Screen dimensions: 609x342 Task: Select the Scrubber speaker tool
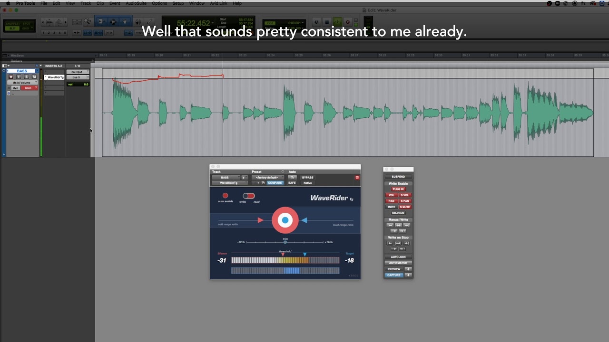click(138, 22)
